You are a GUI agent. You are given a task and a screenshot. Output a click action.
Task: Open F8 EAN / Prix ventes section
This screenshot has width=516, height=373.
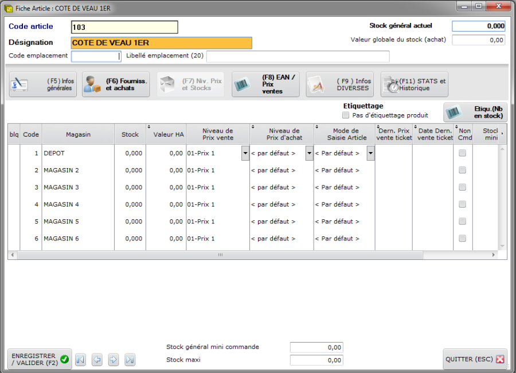click(x=265, y=84)
